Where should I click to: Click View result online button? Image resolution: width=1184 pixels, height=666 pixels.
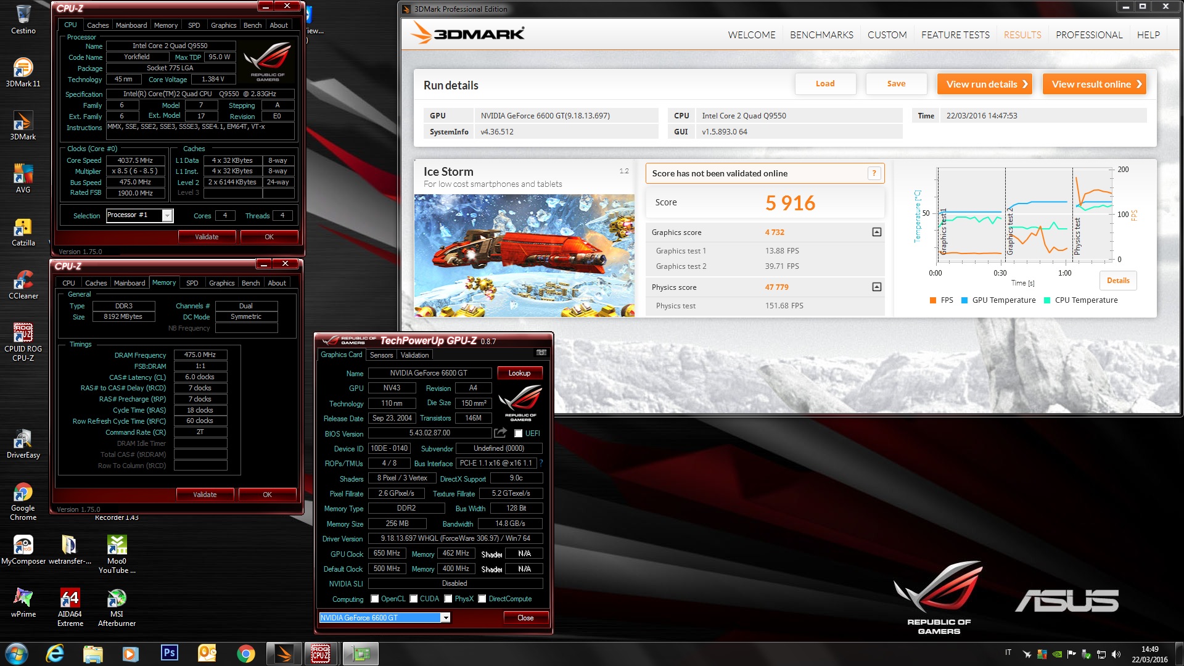(1095, 84)
